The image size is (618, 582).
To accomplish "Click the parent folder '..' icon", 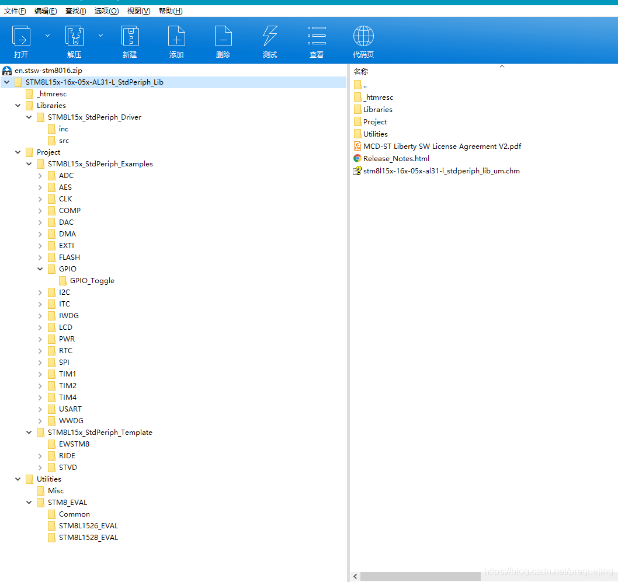I will (x=357, y=85).
